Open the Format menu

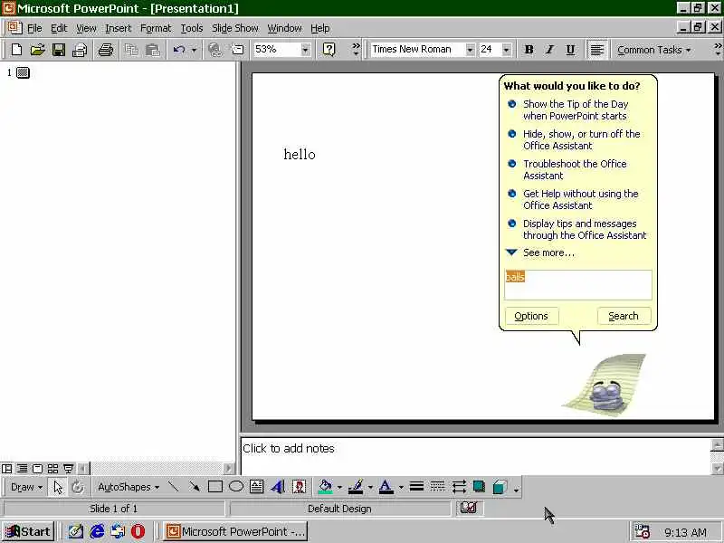click(156, 28)
